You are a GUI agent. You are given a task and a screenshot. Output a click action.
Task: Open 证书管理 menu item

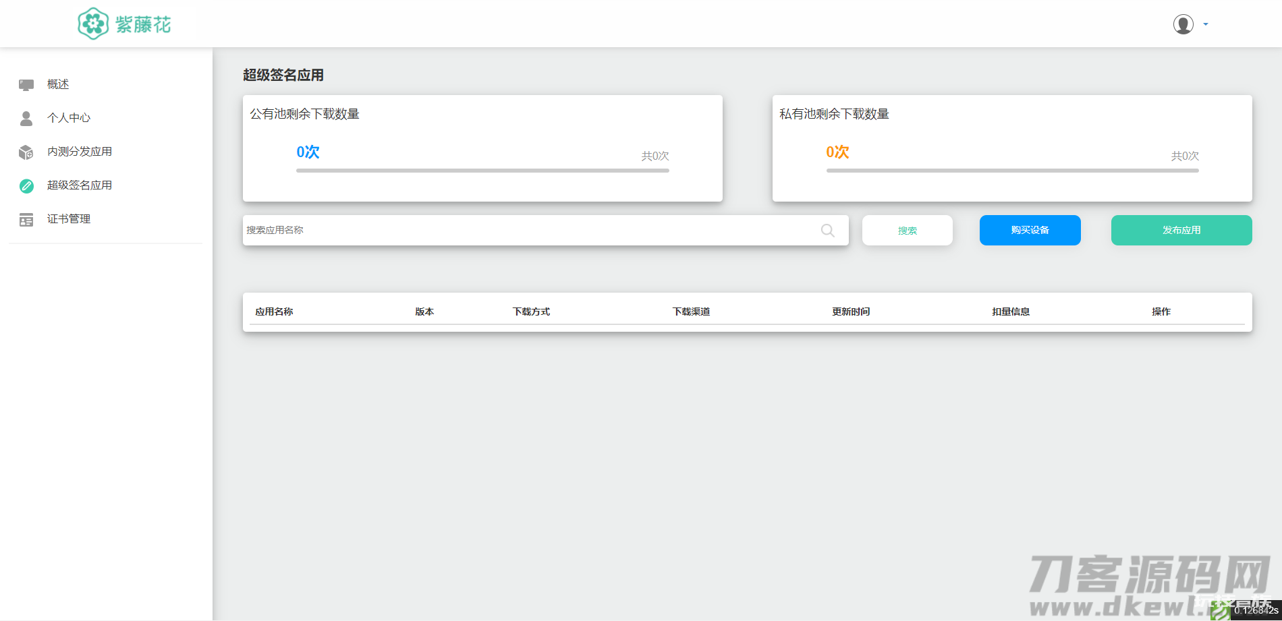click(x=69, y=219)
